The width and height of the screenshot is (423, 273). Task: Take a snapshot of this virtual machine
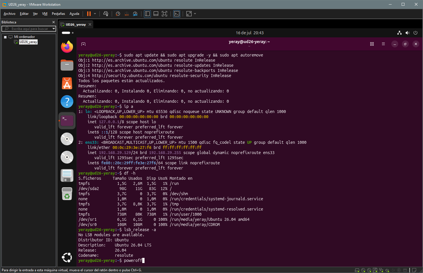tap(118, 14)
